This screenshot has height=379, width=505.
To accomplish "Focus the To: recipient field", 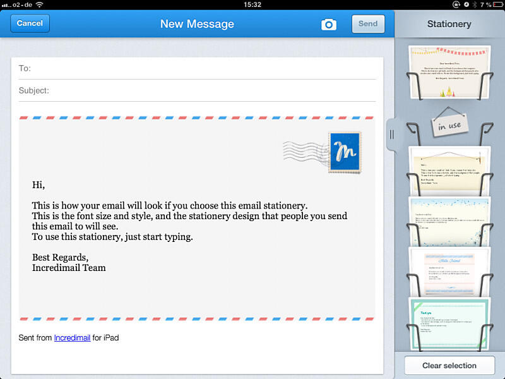I will coord(197,68).
